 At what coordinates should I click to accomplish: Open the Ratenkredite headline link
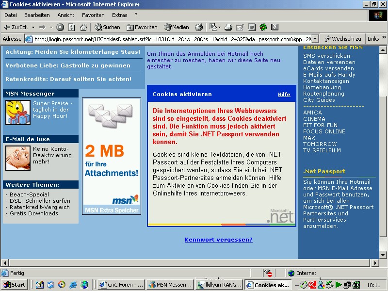tap(68, 79)
